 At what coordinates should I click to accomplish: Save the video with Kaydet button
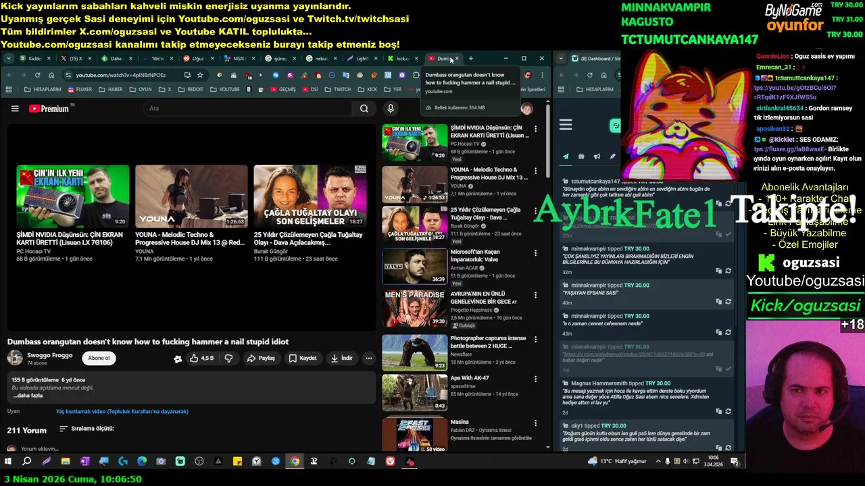tap(303, 358)
